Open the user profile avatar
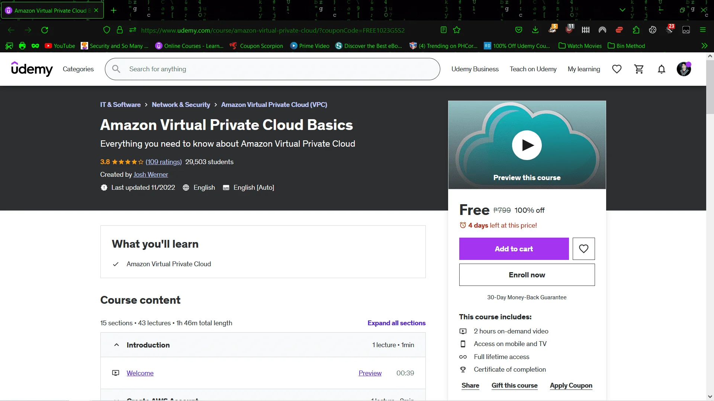The width and height of the screenshot is (714, 401). tap(684, 69)
